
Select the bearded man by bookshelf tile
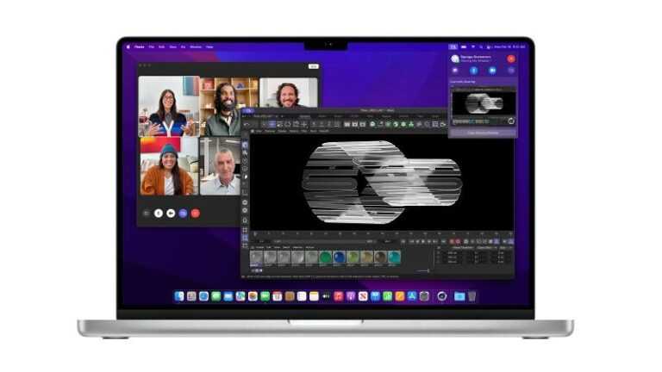[228, 106]
